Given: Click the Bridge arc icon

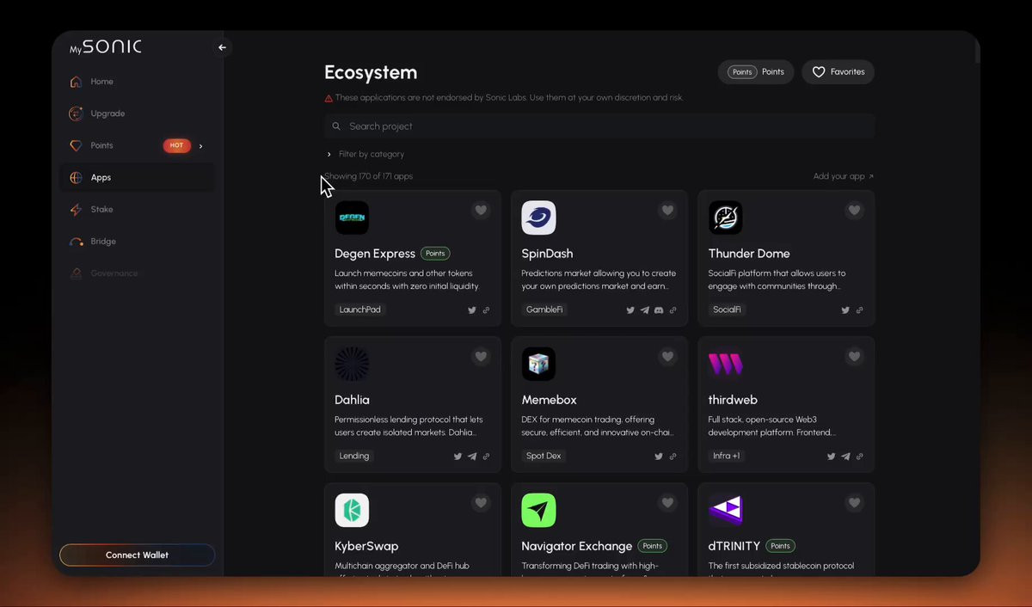Looking at the screenshot, I should (x=76, y=242).
